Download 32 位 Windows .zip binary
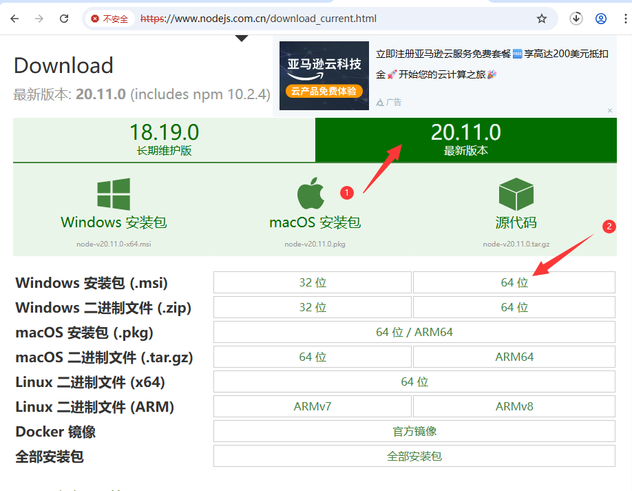 click(x=313, y=307)
